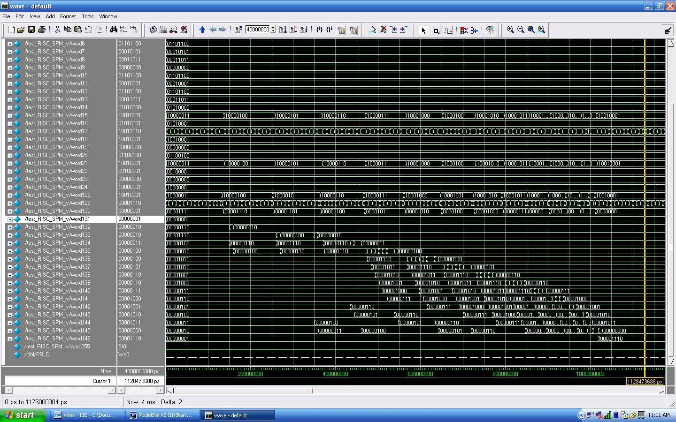
Task: Click the Delete Cursor icon
Action: (383, 30)
